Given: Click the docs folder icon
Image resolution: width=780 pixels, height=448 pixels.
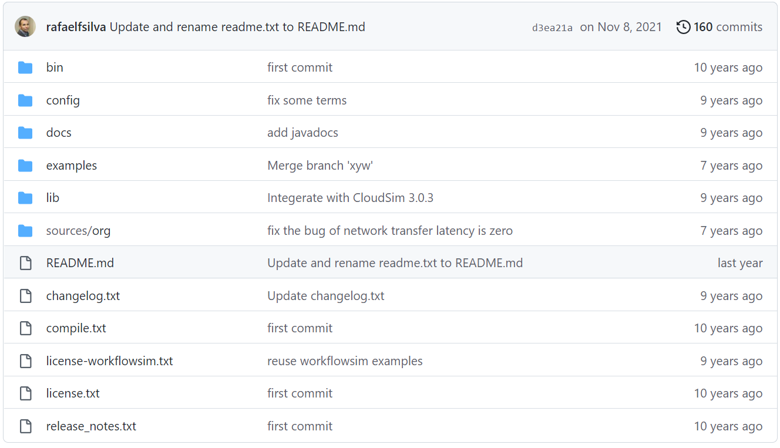Looking at the screenshot, I should pos(25,133).
